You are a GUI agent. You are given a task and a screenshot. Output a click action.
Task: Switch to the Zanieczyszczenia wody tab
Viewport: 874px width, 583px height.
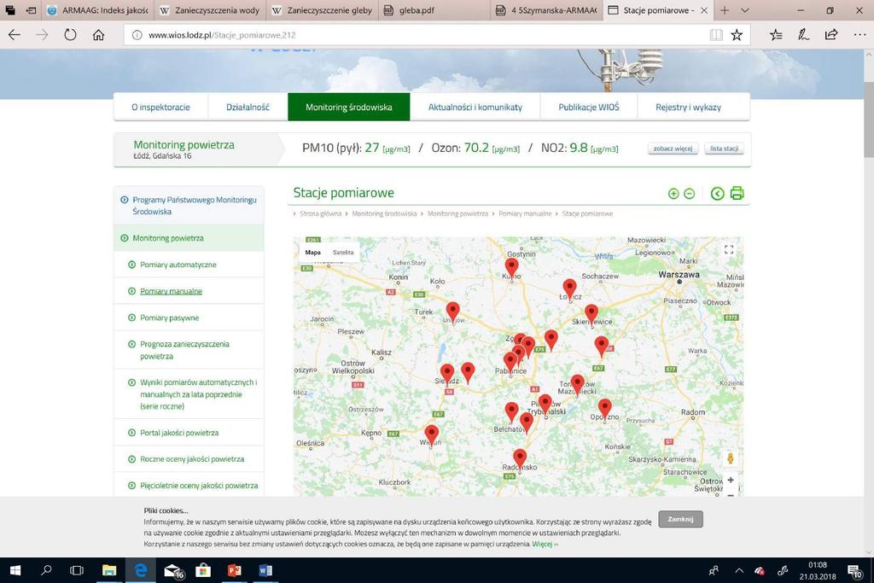pos(210,10)
